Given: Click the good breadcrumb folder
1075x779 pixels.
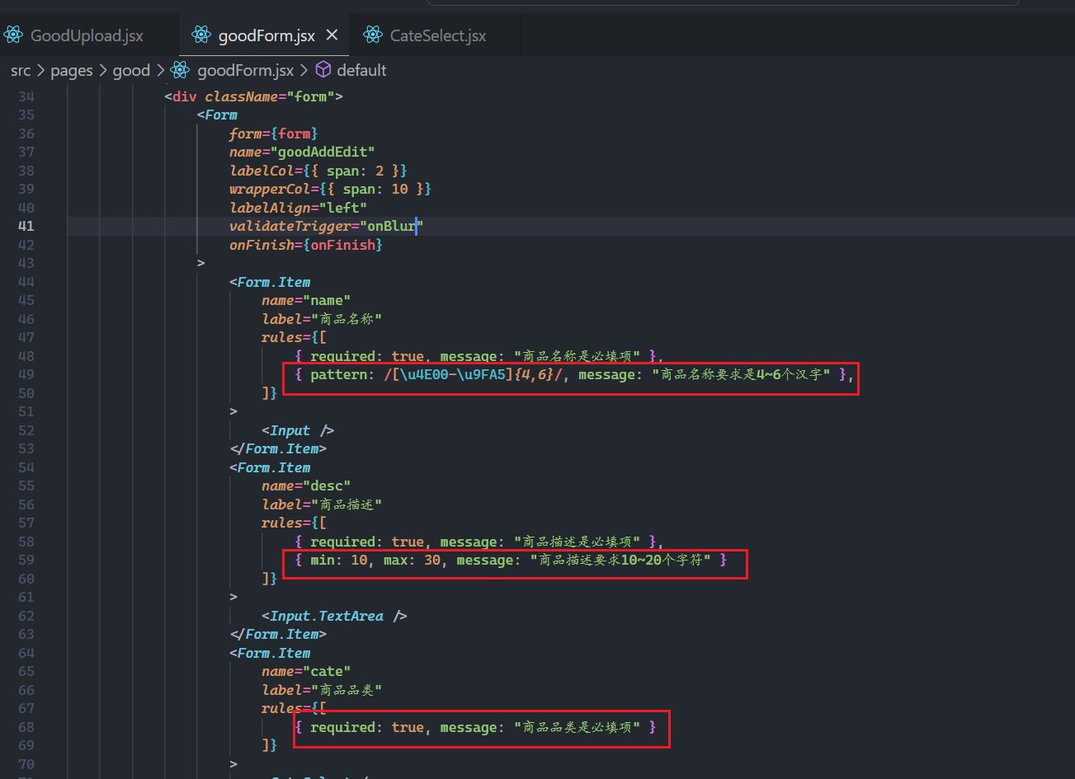Looking at the screenshot, I should [x=131, y=71].
